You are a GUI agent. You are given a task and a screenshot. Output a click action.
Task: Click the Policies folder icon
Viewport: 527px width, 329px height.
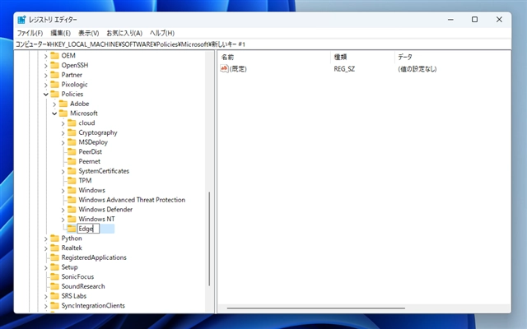[x=55, y=94]
